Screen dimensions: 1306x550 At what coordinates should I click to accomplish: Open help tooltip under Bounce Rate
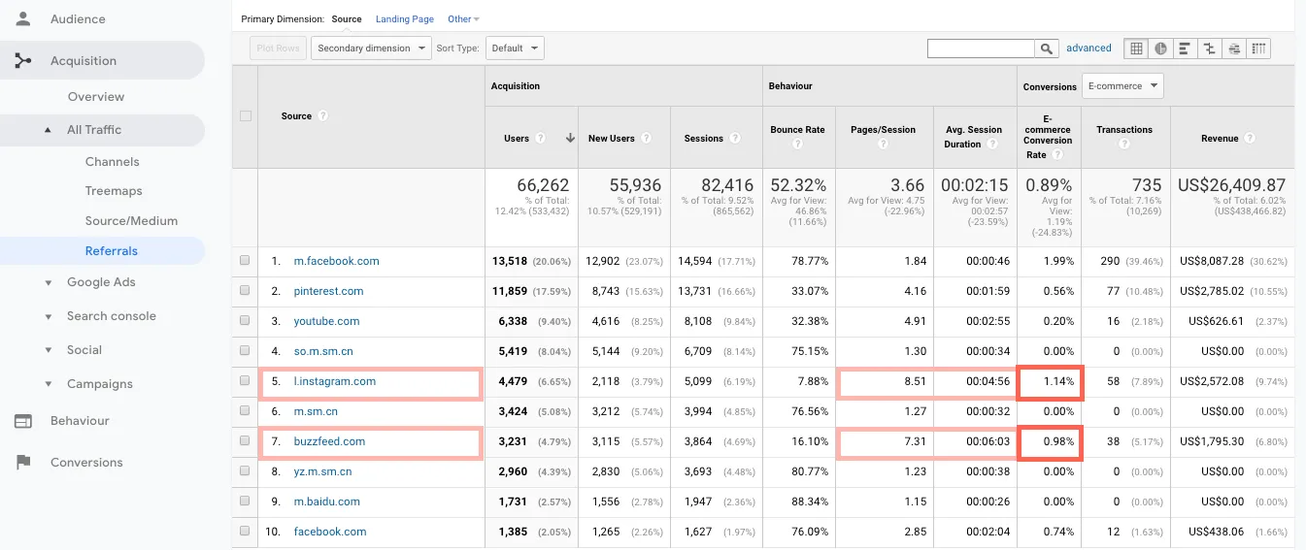click(x=797, y=145)
